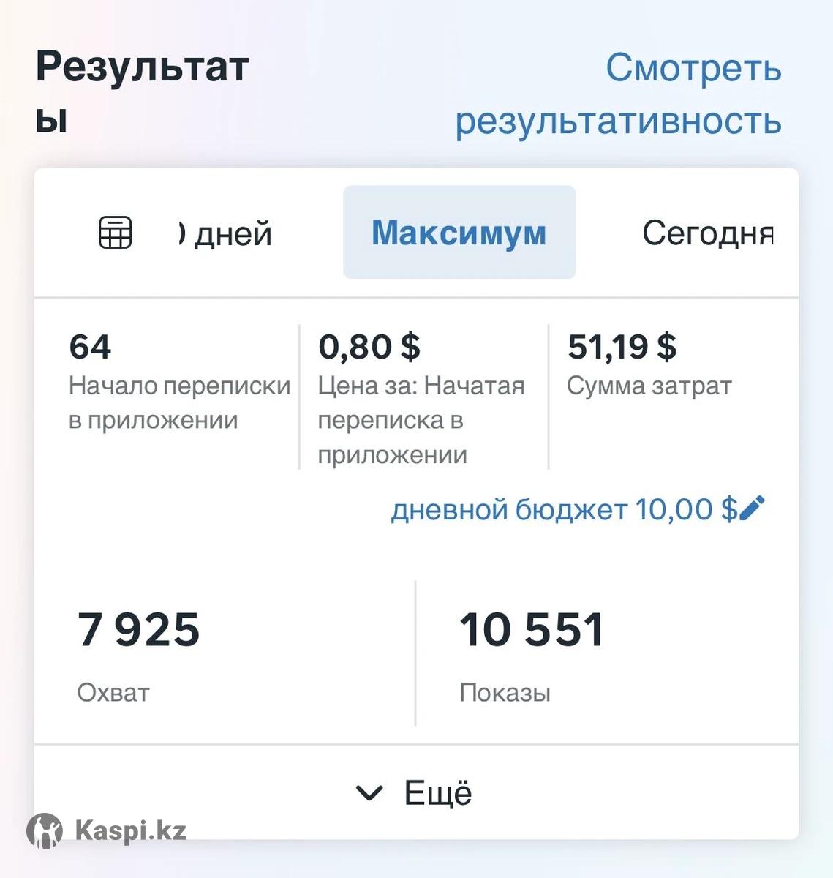This screenshot has height=878, width=833.
Task: Click the Сумма затрат label
Action: tap(649, 386)
